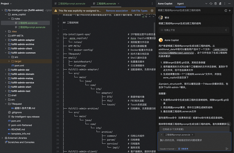Toggle the 深度思考 deep thinking option

[x=183, y=149]
